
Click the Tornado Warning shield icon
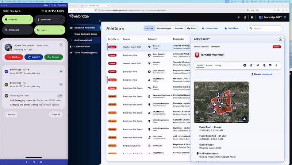pos(197,55)
